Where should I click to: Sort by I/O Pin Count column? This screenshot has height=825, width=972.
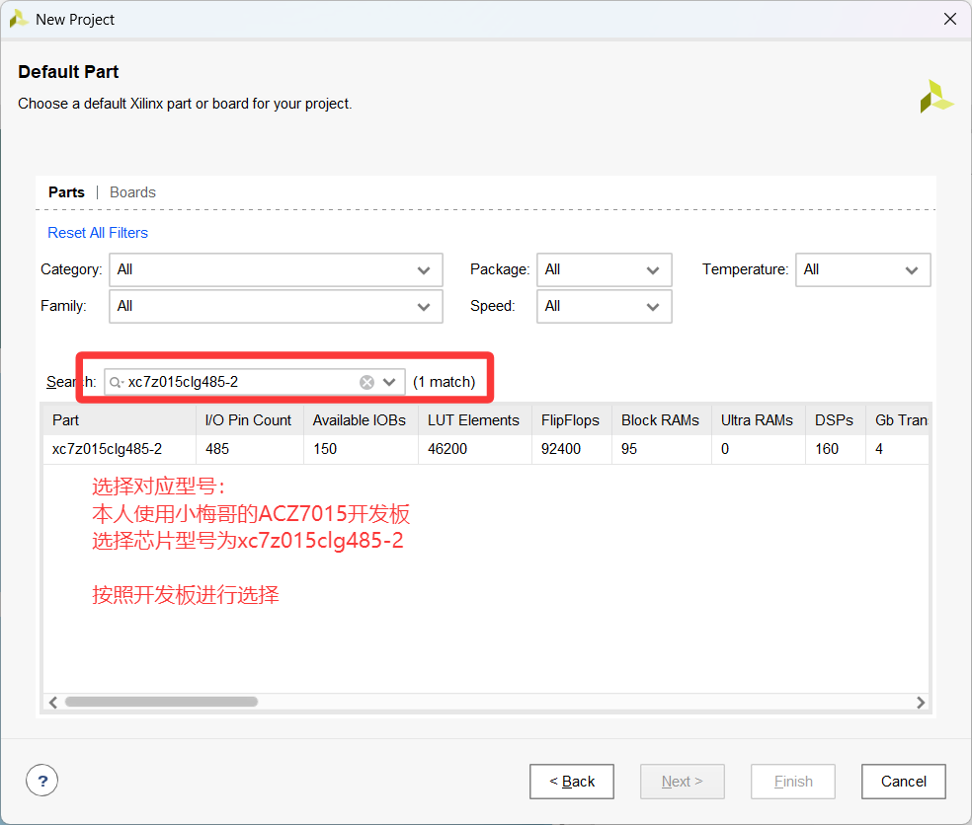click(250, 420)
